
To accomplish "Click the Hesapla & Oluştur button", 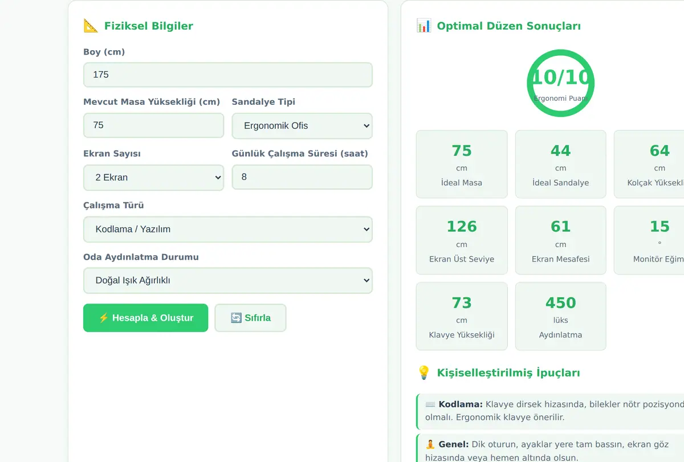I will pos(146,318).
